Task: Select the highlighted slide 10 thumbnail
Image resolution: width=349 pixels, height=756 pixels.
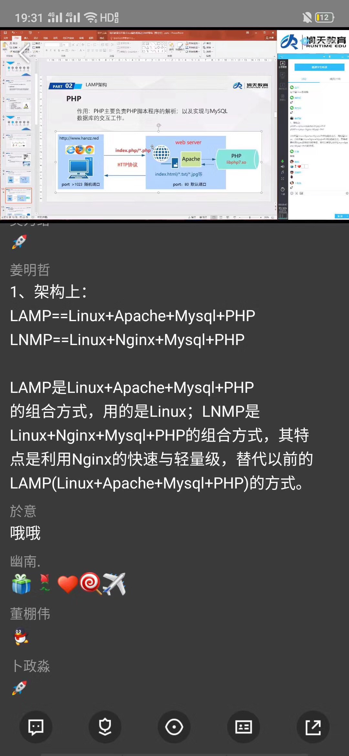Action: click(19, 195)
